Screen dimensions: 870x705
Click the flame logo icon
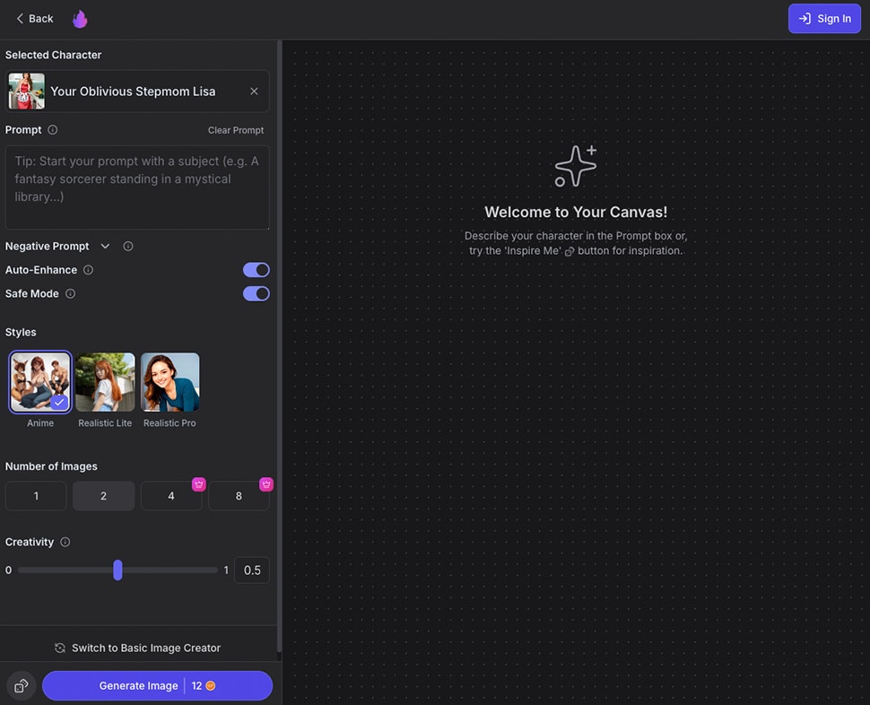pyautogui.click(x=80, y=19)
